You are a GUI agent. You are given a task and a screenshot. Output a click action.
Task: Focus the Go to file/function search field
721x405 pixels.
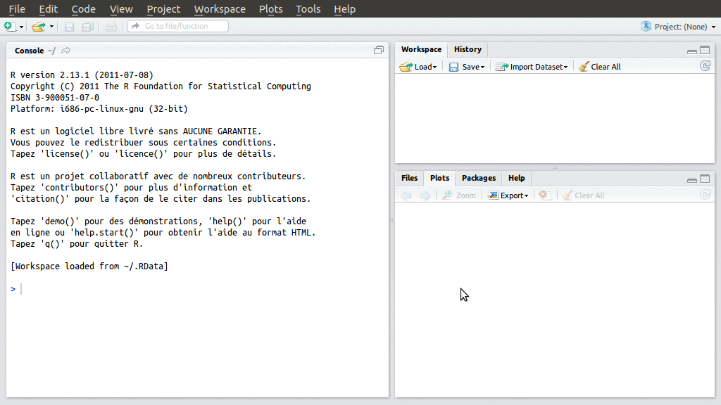coord(178,26)
